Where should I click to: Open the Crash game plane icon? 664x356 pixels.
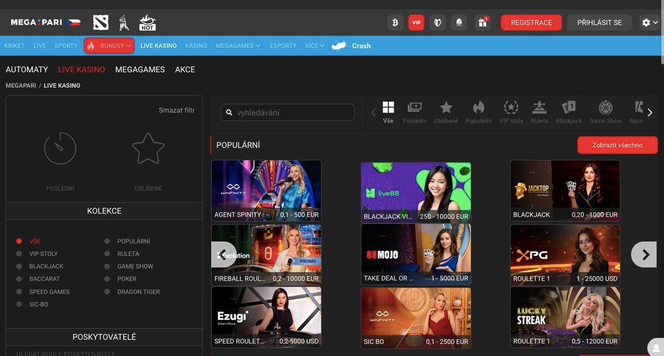339,45
